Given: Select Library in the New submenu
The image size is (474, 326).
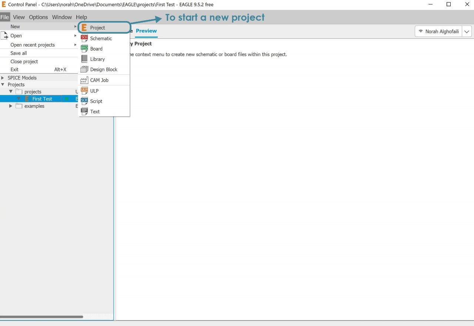Looking at the screenshot, I should [104, 59].
